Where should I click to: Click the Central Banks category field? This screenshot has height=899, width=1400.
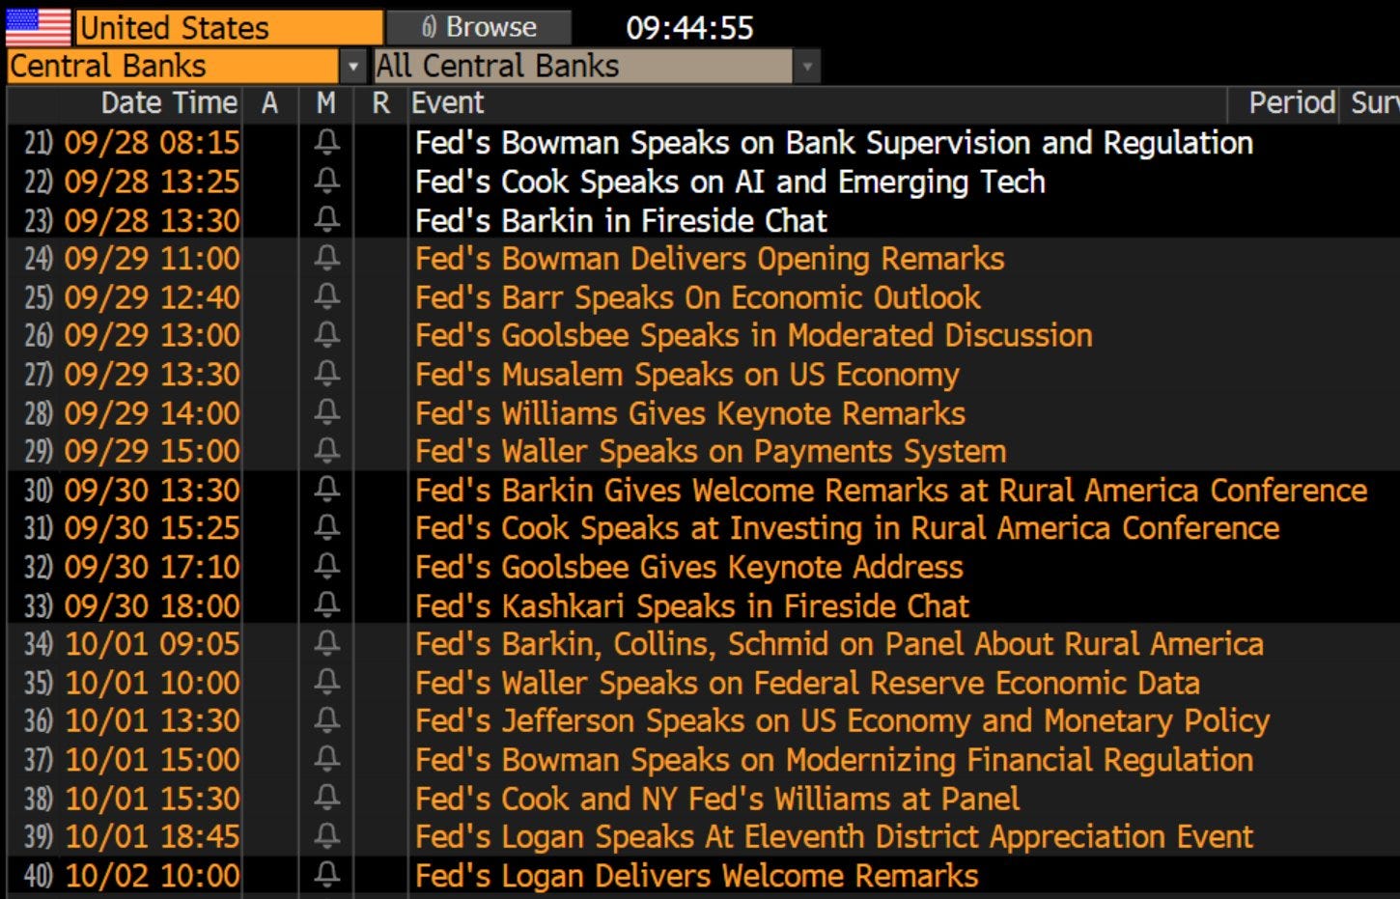pos(173,67)
